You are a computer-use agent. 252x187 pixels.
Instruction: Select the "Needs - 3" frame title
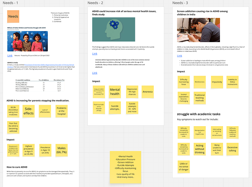tap(180, 3)
